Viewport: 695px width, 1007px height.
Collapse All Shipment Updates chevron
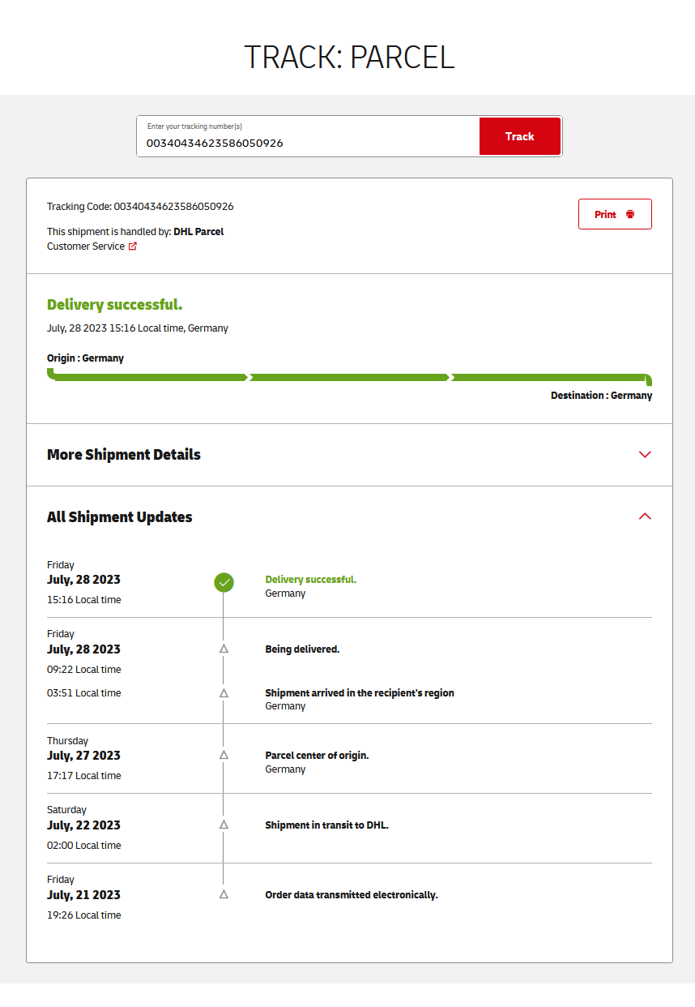pyautogui.click(x=645, y=516)
